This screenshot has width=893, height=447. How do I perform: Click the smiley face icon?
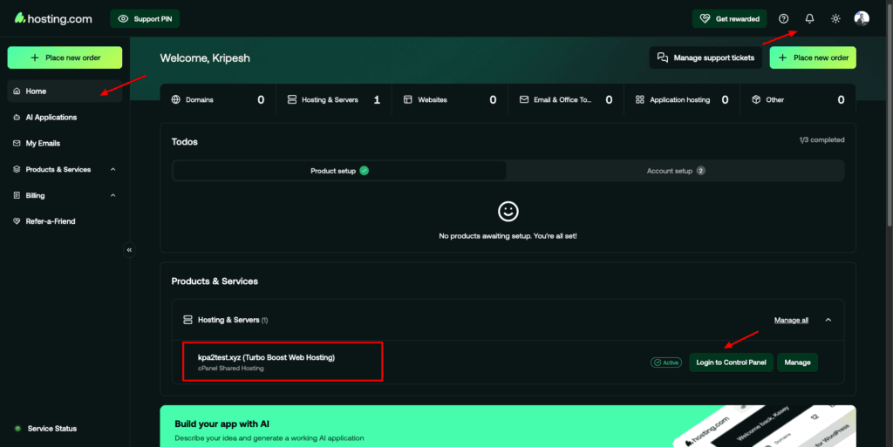point(508,212)
